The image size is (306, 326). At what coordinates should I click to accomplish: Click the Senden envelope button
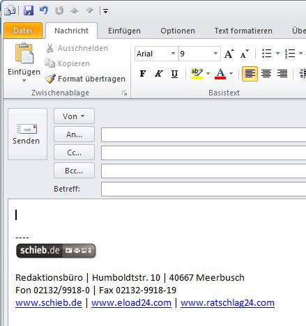(27, 134)
